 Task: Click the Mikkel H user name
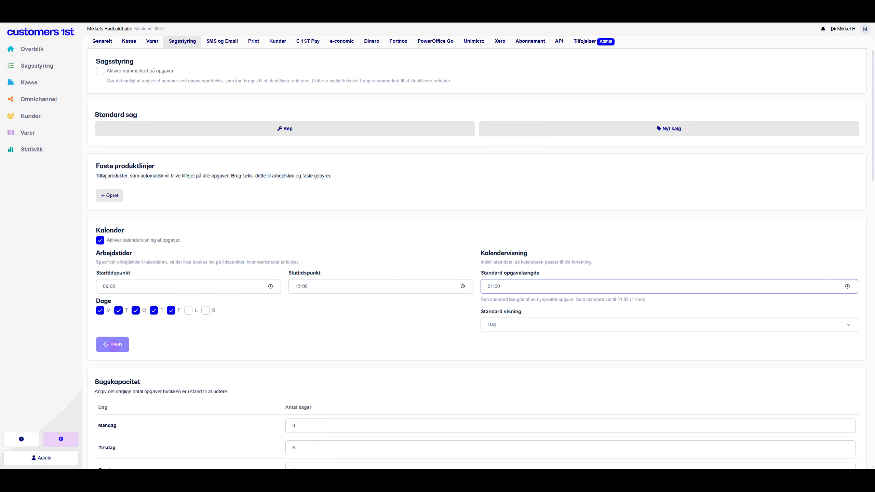point(846,29)
